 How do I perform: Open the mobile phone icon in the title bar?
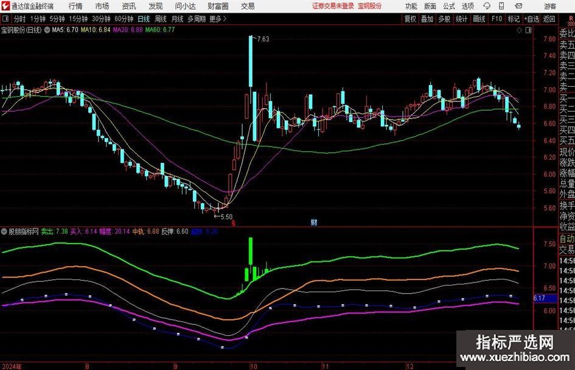(501, 6)
